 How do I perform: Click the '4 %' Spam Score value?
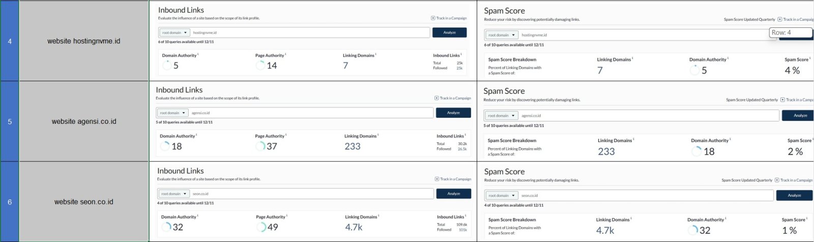coord(792,71)
